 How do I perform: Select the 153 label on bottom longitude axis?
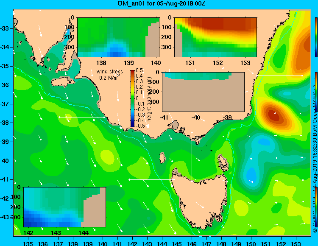296,243
